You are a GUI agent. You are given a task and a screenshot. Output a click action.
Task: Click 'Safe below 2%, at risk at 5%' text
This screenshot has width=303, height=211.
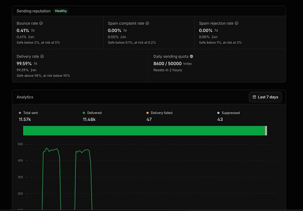(x=38, y=42)
